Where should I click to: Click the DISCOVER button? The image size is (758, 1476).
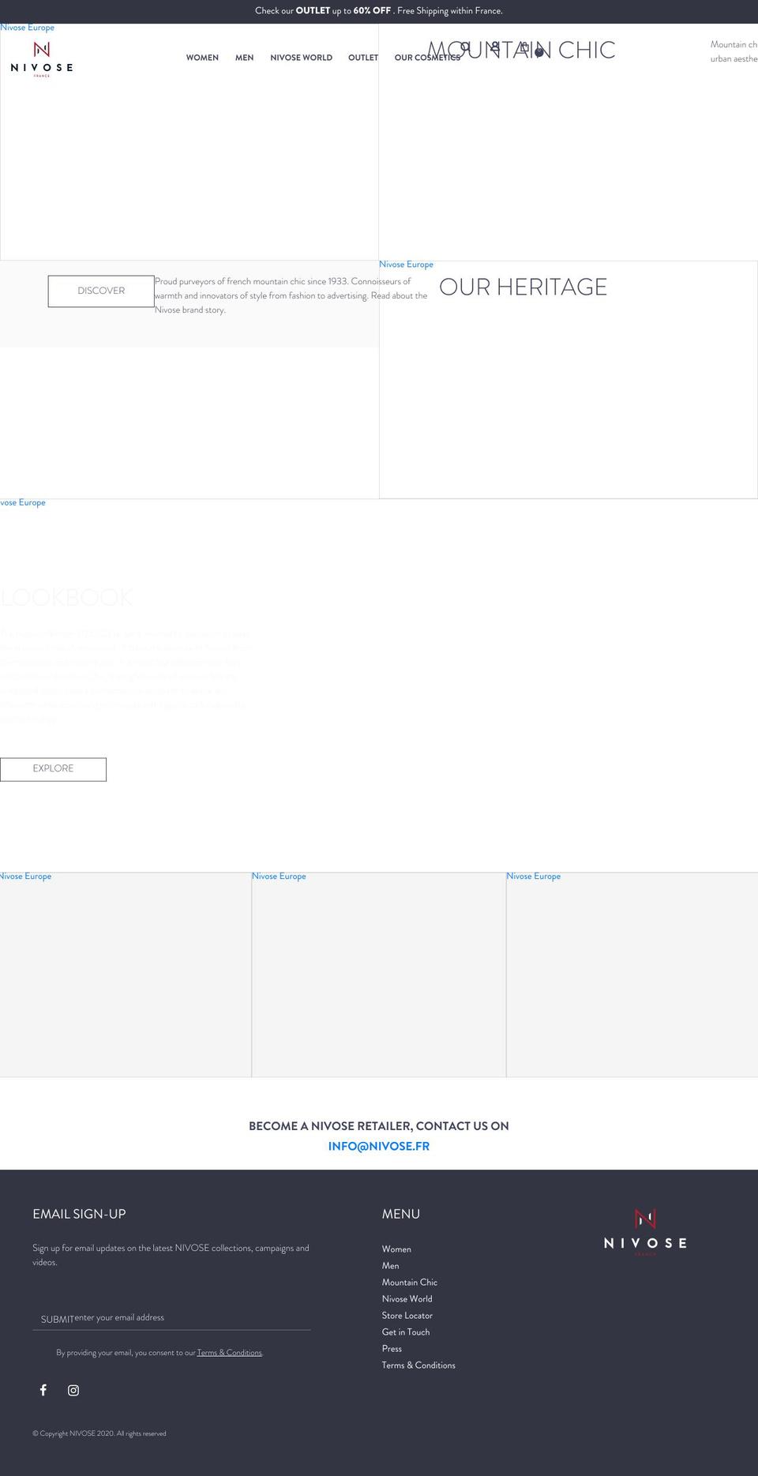point(101,291)
